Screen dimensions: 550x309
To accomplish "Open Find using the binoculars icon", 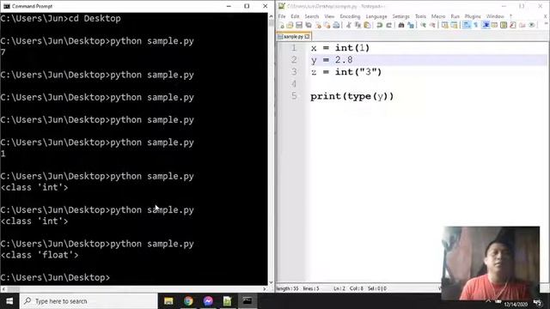I will pos(401,25).
